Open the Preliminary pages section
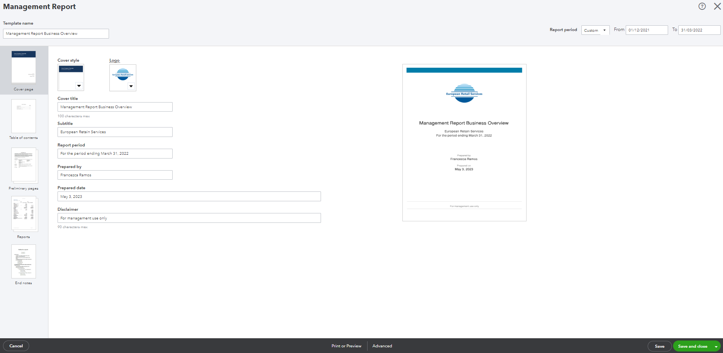 pos(23,169)
